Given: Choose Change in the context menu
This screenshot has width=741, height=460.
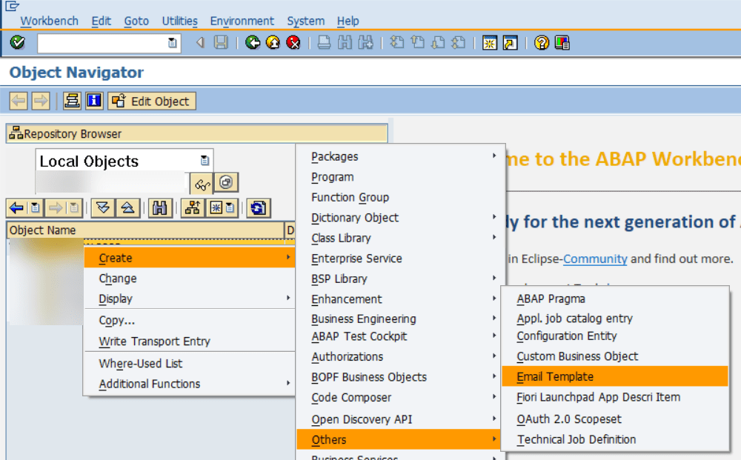Looking at the screenshot, I should 118,279.
